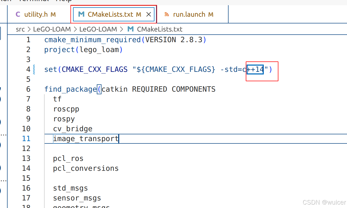Click 'VERSION 2.8.3' on line 1
This screenshot has height=208, width=347.
[173, 40]
